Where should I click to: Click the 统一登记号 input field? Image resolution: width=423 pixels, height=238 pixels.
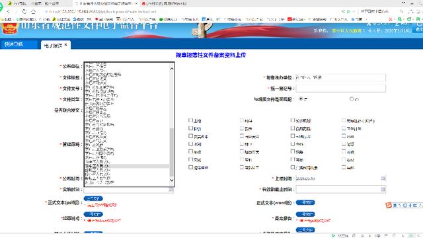[341, 88]
